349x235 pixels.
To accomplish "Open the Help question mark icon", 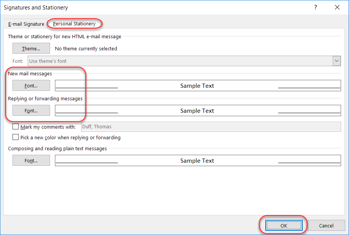I will coord(315,7).
